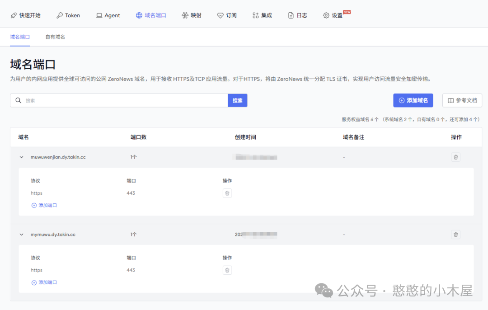Open the 参考文档 reference docs
Screen dimensions: 488x310
[x=462, y=100]
